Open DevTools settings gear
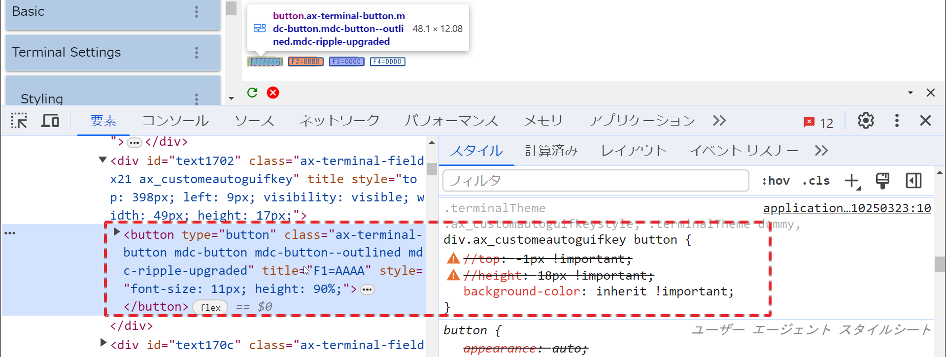Viewport: 946px width, 357px height. 865,121
